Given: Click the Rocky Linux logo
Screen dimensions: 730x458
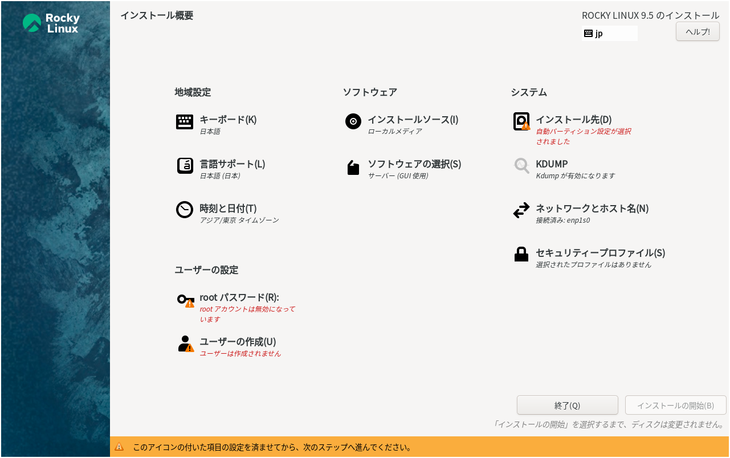Looking at the screenshot, I should coord(50,23).
